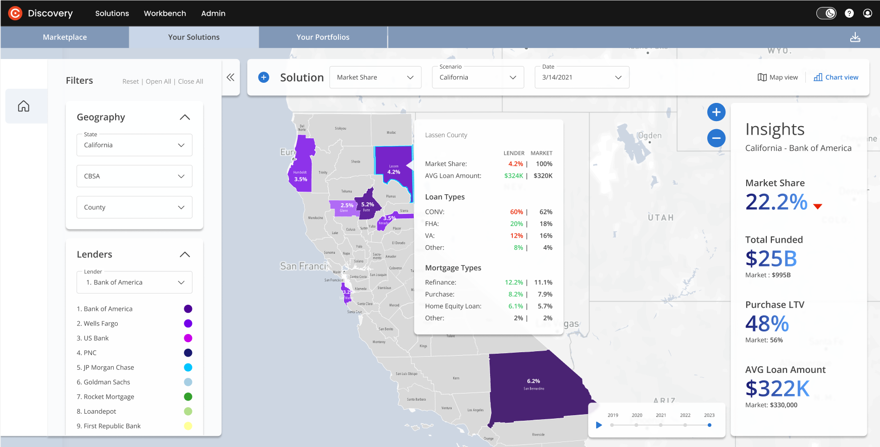The height and width of the screenshot is (447, 880).
Task: Open the Solutions menu
Action: tap(112, 13)
